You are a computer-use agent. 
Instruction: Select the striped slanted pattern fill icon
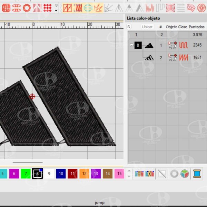[x=37, y=8]
